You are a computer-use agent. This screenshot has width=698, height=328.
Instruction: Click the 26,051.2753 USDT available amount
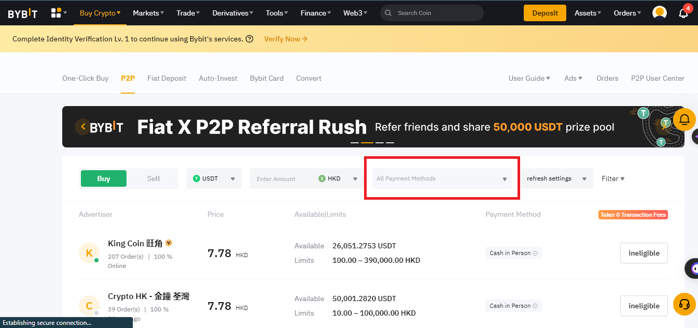point(364,246)
